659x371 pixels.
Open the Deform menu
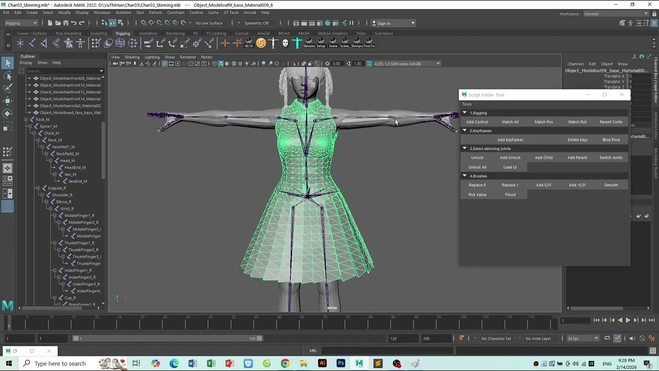pyautogui.click(x=155, y=12)
